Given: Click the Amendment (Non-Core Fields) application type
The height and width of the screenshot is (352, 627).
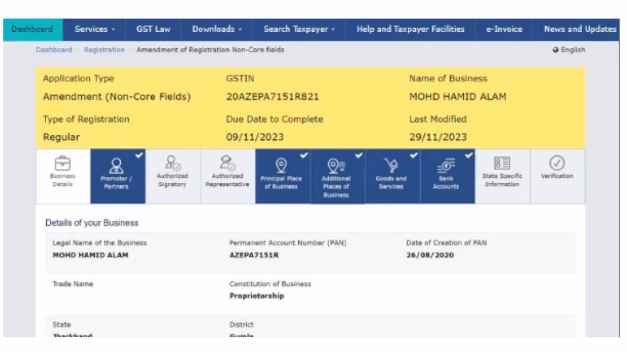Looking at the screenshot, I should 117,97.
